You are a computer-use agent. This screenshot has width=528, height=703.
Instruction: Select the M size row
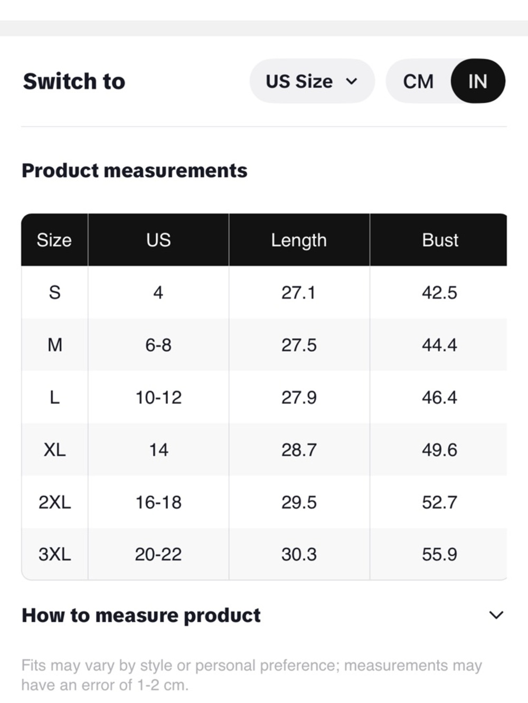pos(264,344)
